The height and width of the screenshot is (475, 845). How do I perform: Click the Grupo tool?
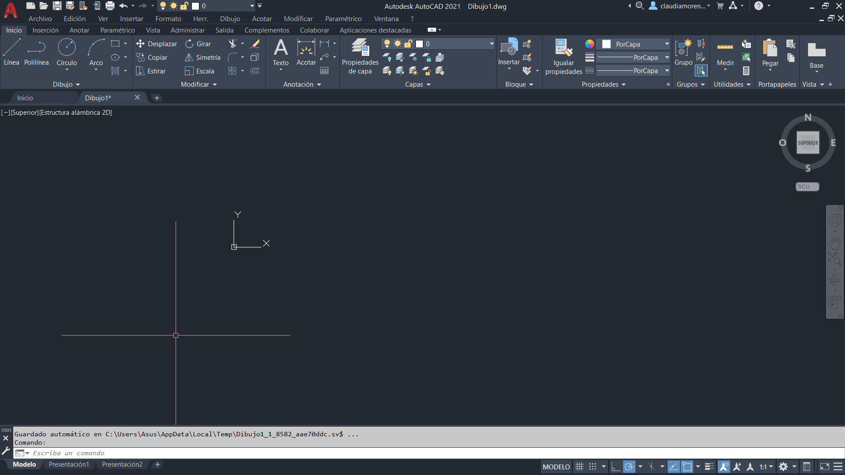point(683,52)
